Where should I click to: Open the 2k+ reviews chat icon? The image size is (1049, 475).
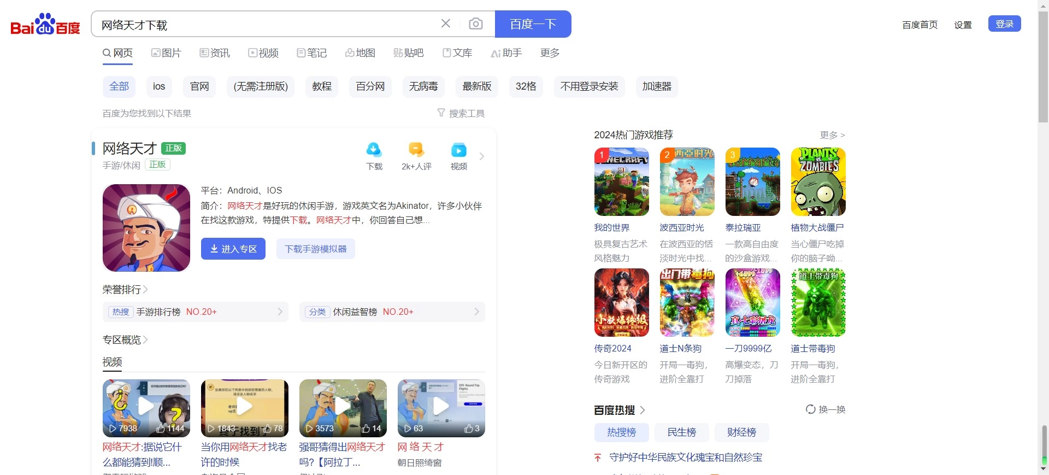click(x=416, y=150)
